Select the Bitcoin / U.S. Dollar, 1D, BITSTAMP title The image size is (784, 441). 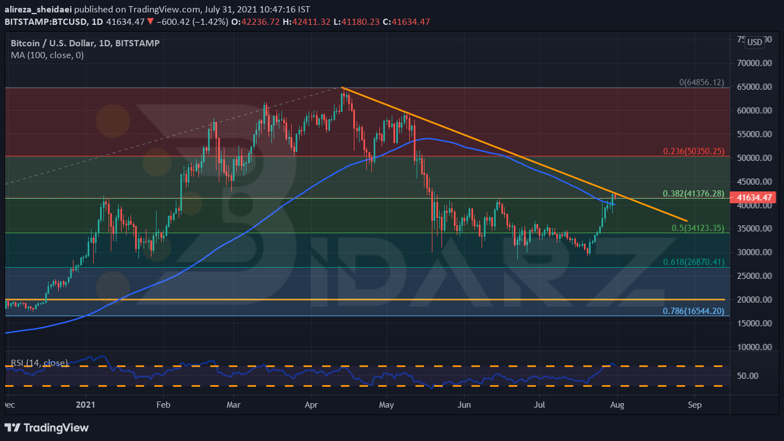coord(85,43)
